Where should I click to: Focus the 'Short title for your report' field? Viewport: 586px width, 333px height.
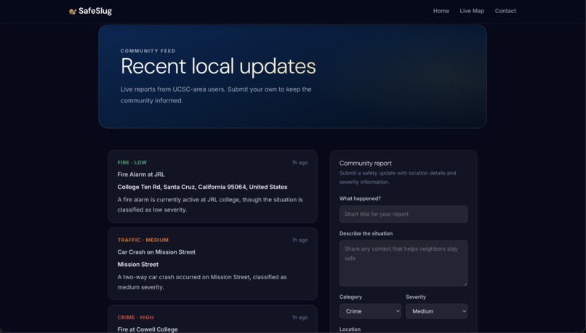coord(404,214)
